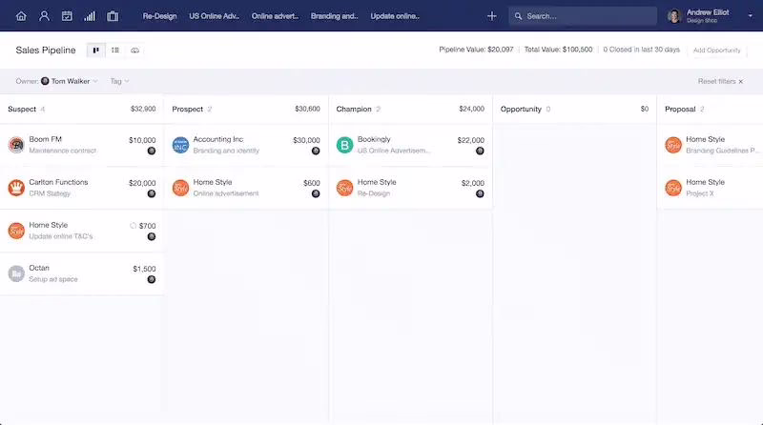Screen dimensions: 763x425
Task: Click owner avatar on the $600 card
Action: (x=316, y=193)
